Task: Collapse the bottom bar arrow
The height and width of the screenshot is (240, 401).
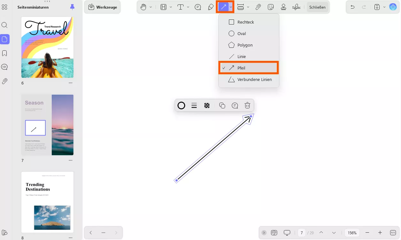Action: tap(264, 233)
